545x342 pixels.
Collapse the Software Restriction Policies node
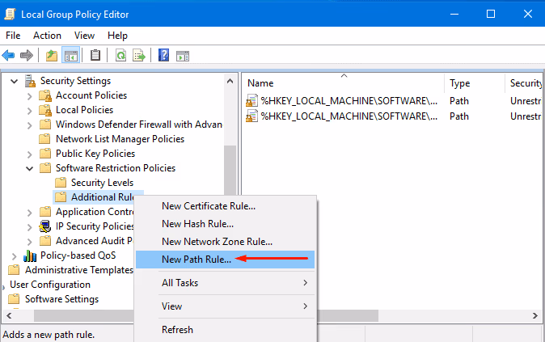coord(30,168)
